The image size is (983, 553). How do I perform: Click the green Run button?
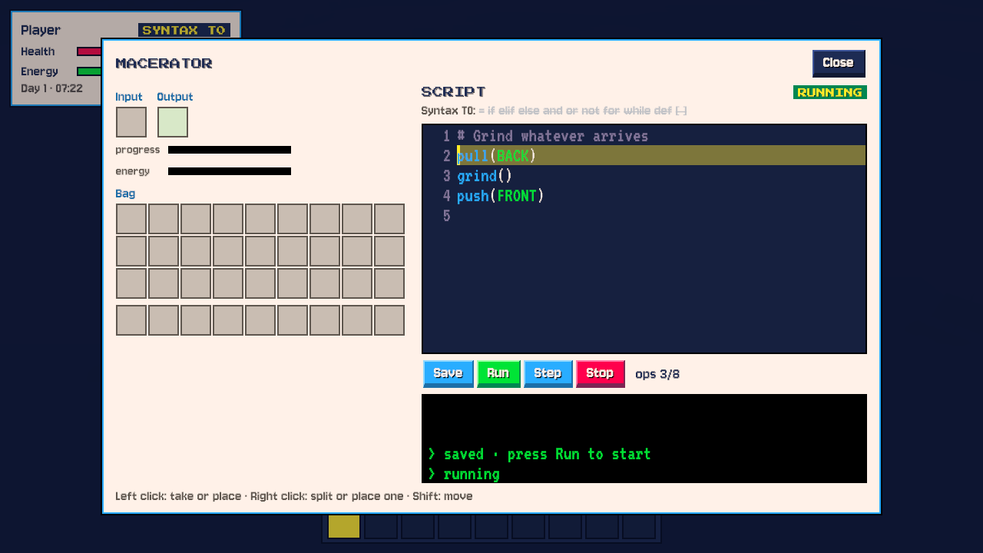pos(498,373)
